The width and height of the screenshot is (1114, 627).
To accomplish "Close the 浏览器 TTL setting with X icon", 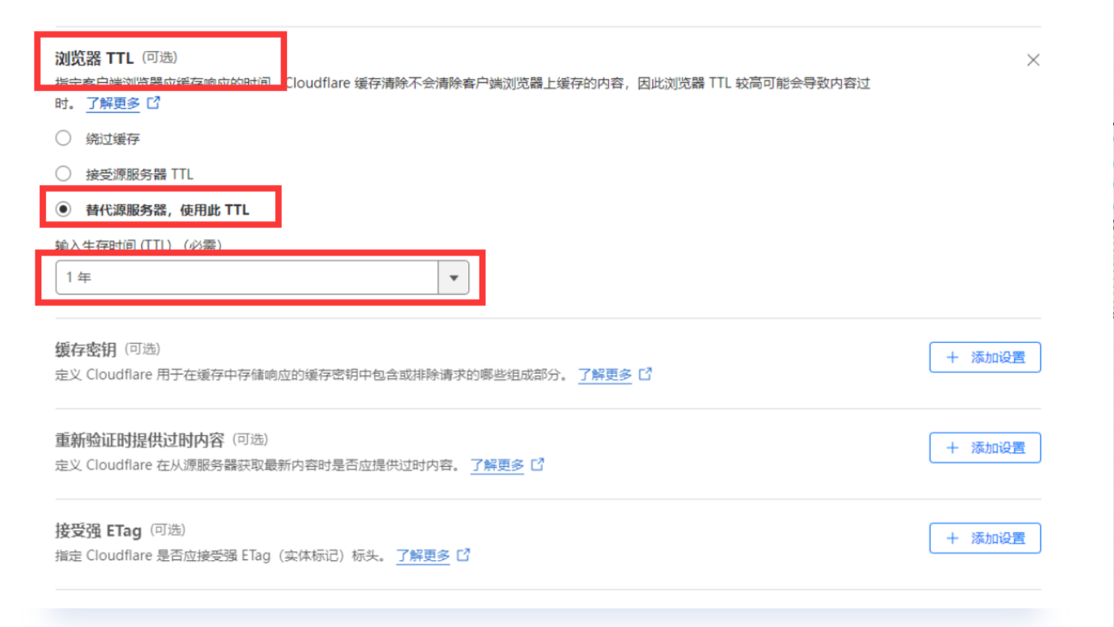I will [1033, 60].
